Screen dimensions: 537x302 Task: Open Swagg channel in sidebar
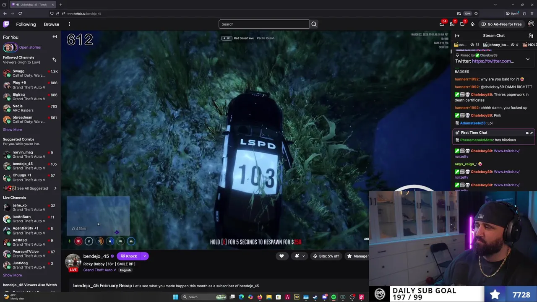point(30,73)
